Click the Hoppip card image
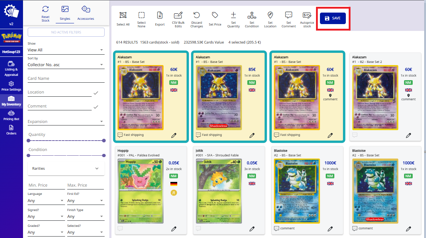 coord(141,191)
